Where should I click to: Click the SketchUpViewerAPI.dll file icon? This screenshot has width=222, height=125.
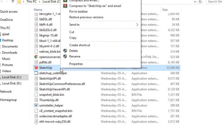coord(36,89)
